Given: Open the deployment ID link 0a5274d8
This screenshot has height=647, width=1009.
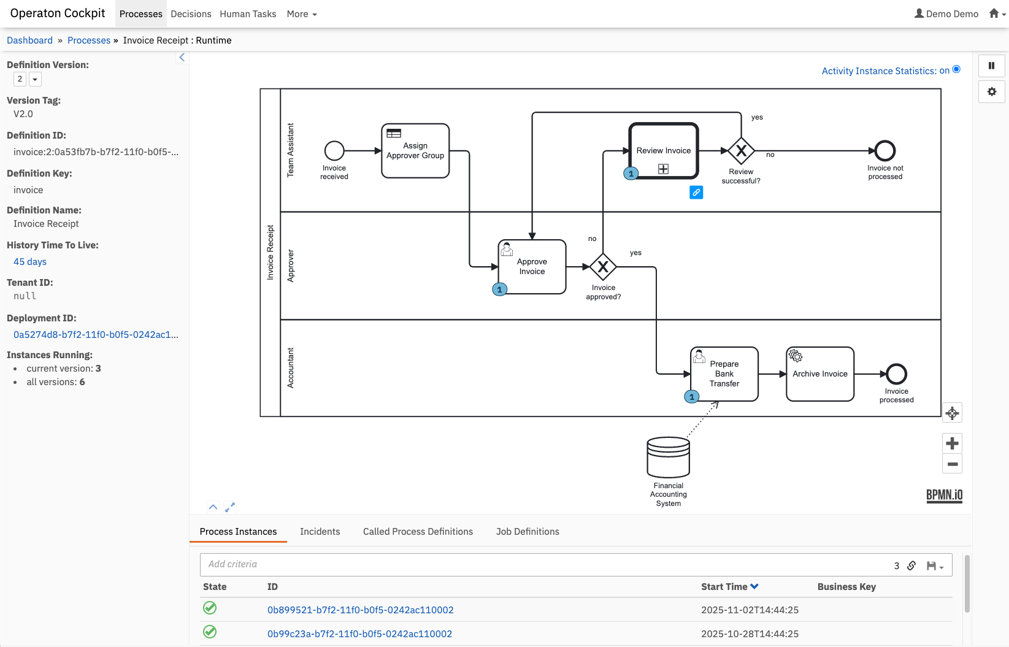Looking at the screenshot, I should (x=96, y=335).
